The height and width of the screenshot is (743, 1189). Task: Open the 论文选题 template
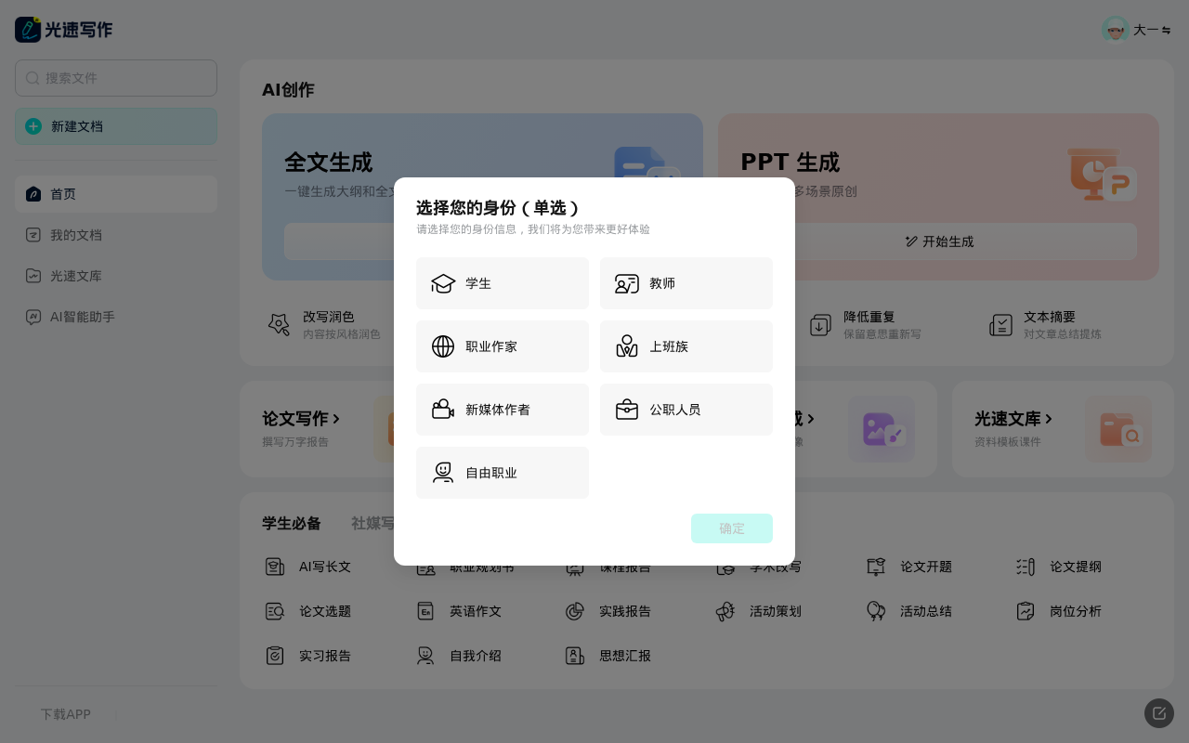click(309, 611)
